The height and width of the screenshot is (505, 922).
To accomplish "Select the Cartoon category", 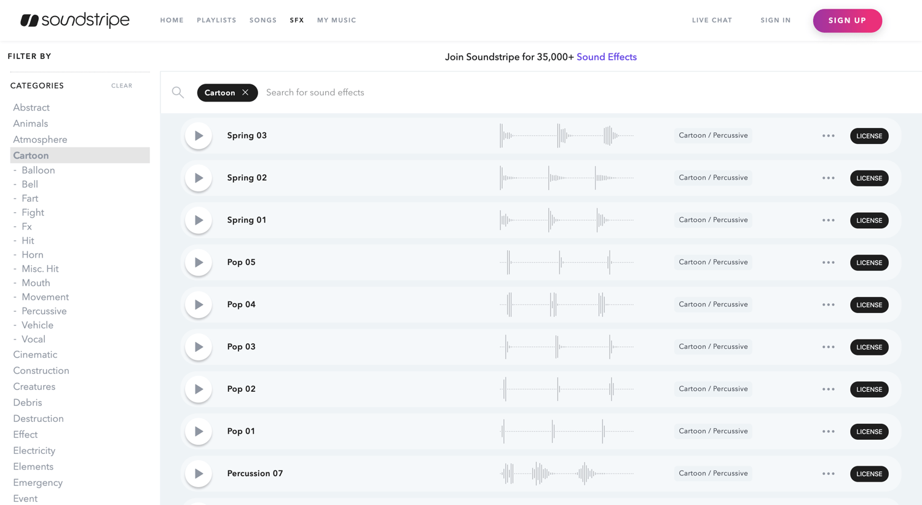I will (x=31, y=155).
